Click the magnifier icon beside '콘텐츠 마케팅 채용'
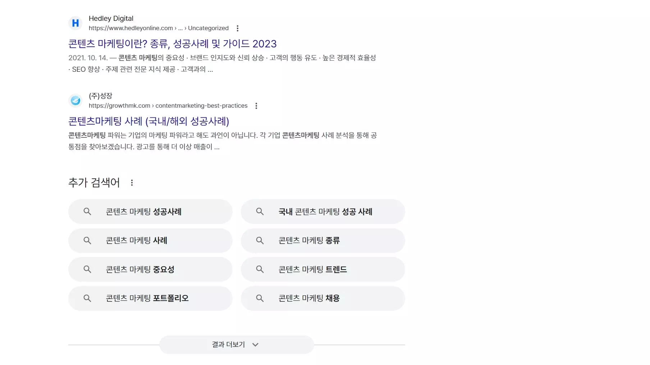This screenshot has height=365, width=650. (260, 298)
